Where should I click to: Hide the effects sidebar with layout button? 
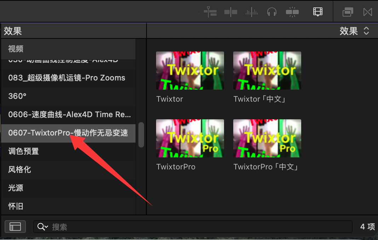pos(15,227)
